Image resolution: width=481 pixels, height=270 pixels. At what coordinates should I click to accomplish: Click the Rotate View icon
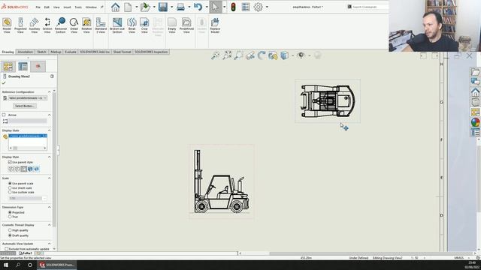(262, 55)
